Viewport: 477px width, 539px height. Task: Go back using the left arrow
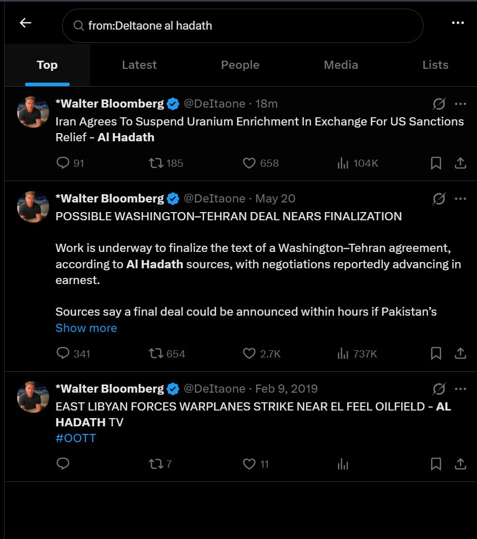pyautogui.click(x=25, y=23)
